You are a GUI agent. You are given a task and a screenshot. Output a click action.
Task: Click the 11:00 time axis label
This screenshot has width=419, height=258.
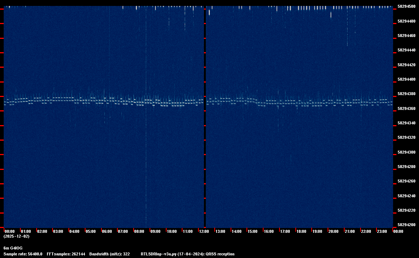188,231
